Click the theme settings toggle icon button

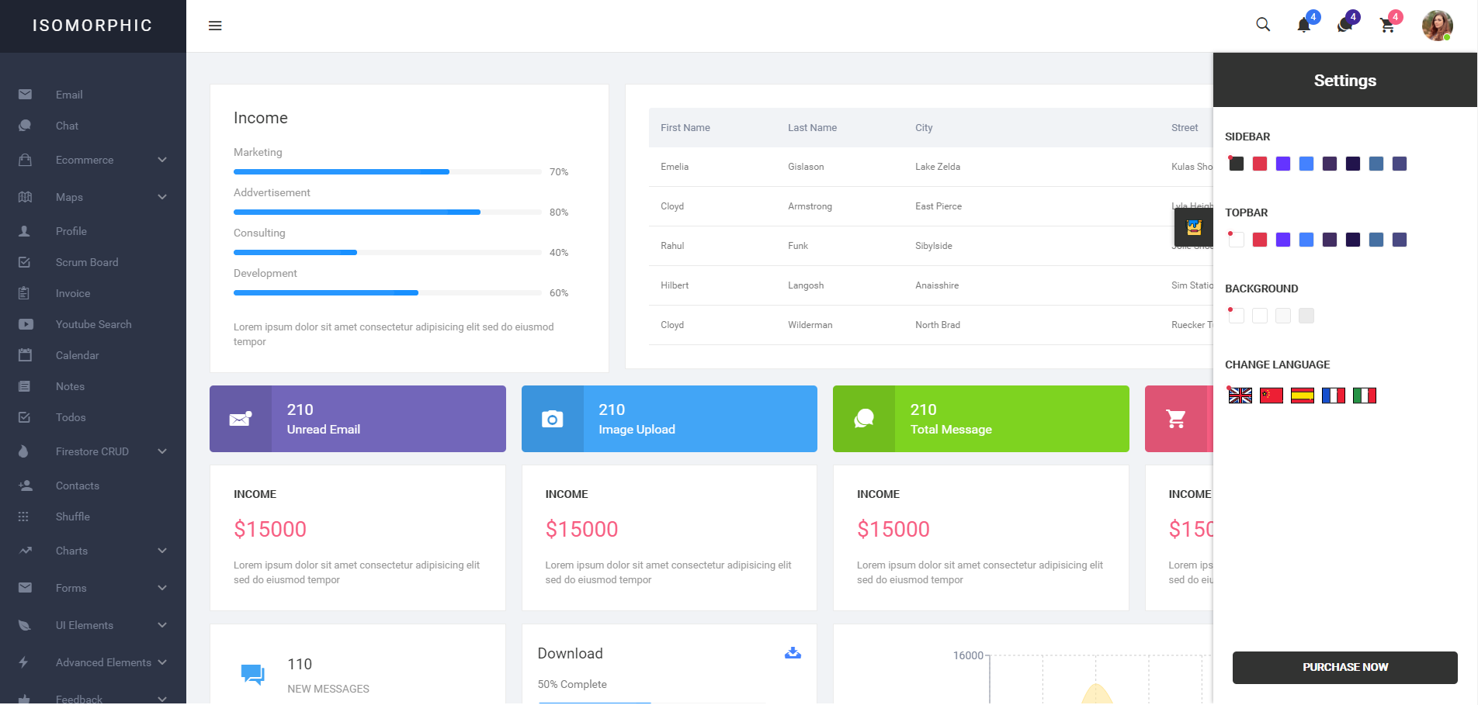[x=1194, y=227]
